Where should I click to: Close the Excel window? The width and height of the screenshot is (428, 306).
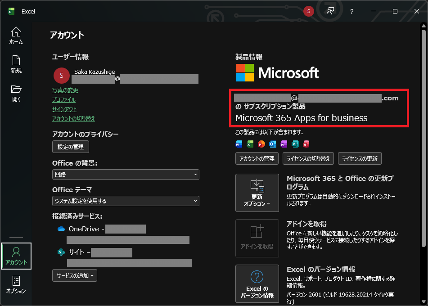417,11
